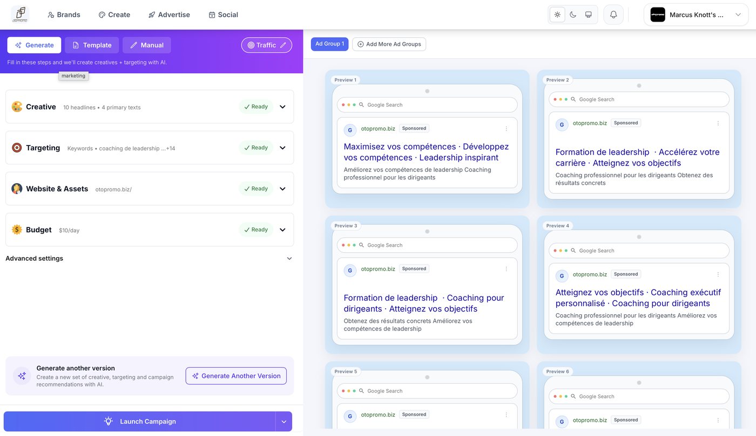Click the Targeting Ready status badge
The height and width of the screenshot is (436, 756).
pos(256,148)
